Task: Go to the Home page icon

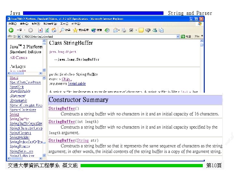Action: pyautogui.click(x=54, y=30)
